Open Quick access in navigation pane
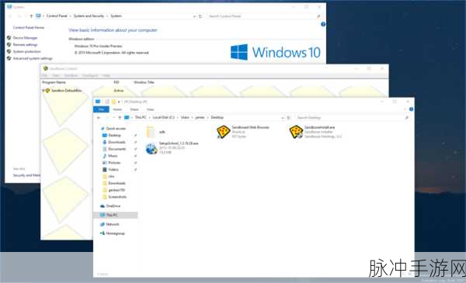Image resolution: width=466 pixels, height=283 pixels. pos(116,129)
